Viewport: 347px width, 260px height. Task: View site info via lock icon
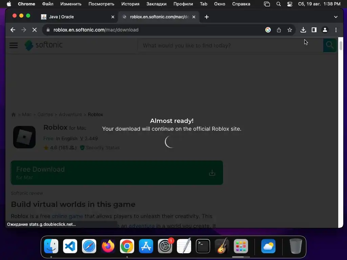(48, 30)
